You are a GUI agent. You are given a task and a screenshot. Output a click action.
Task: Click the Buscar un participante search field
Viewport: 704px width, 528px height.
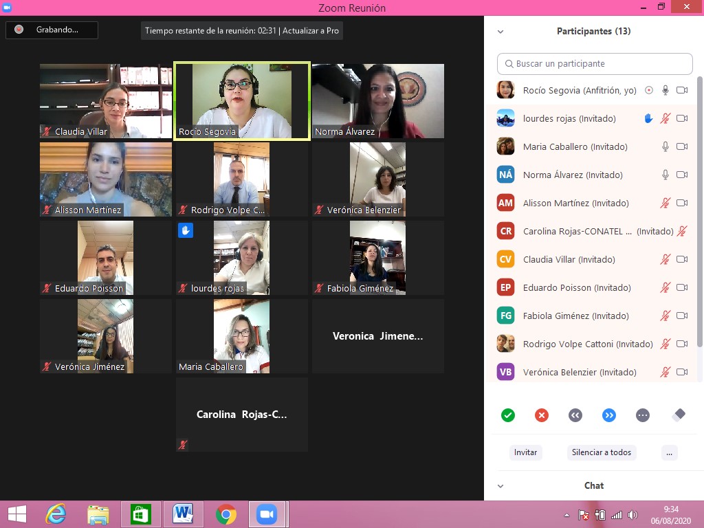tap(595, 64)
